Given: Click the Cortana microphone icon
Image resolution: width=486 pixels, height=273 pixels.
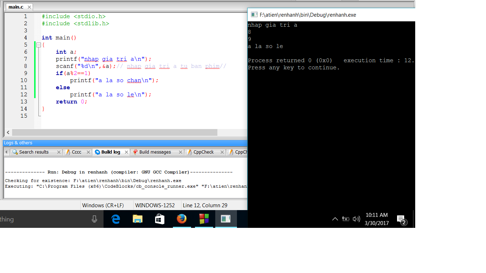Looking at the screenshot, I should point(94,219).
